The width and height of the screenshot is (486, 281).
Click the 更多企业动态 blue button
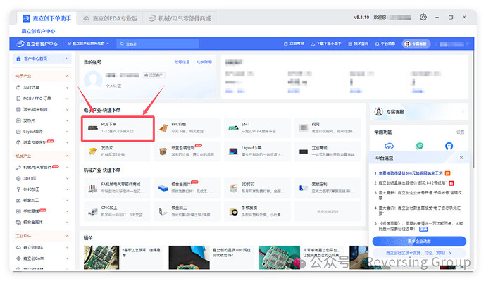[x=419, y=242]
